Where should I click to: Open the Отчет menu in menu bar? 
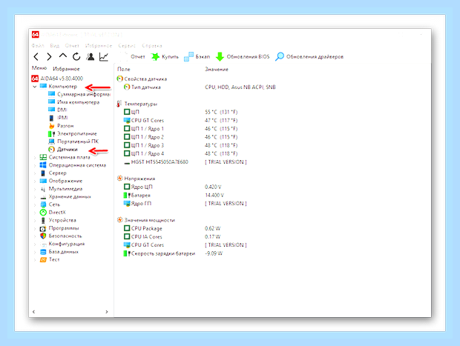click(x=72, y=46)
